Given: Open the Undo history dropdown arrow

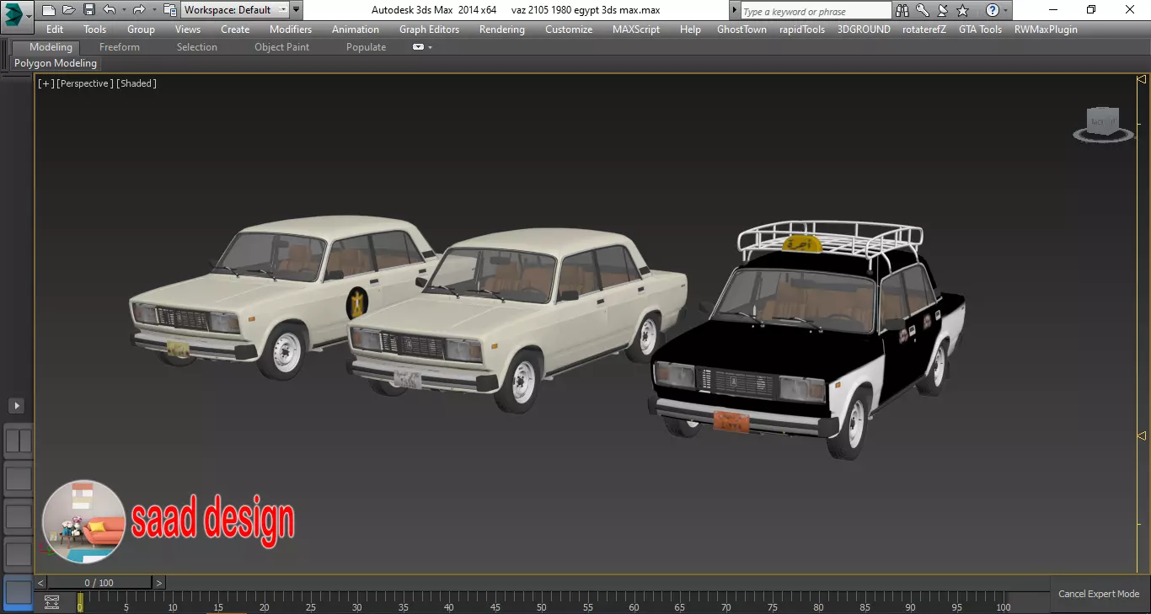Looking at the screenshot, I should (124, 10).
